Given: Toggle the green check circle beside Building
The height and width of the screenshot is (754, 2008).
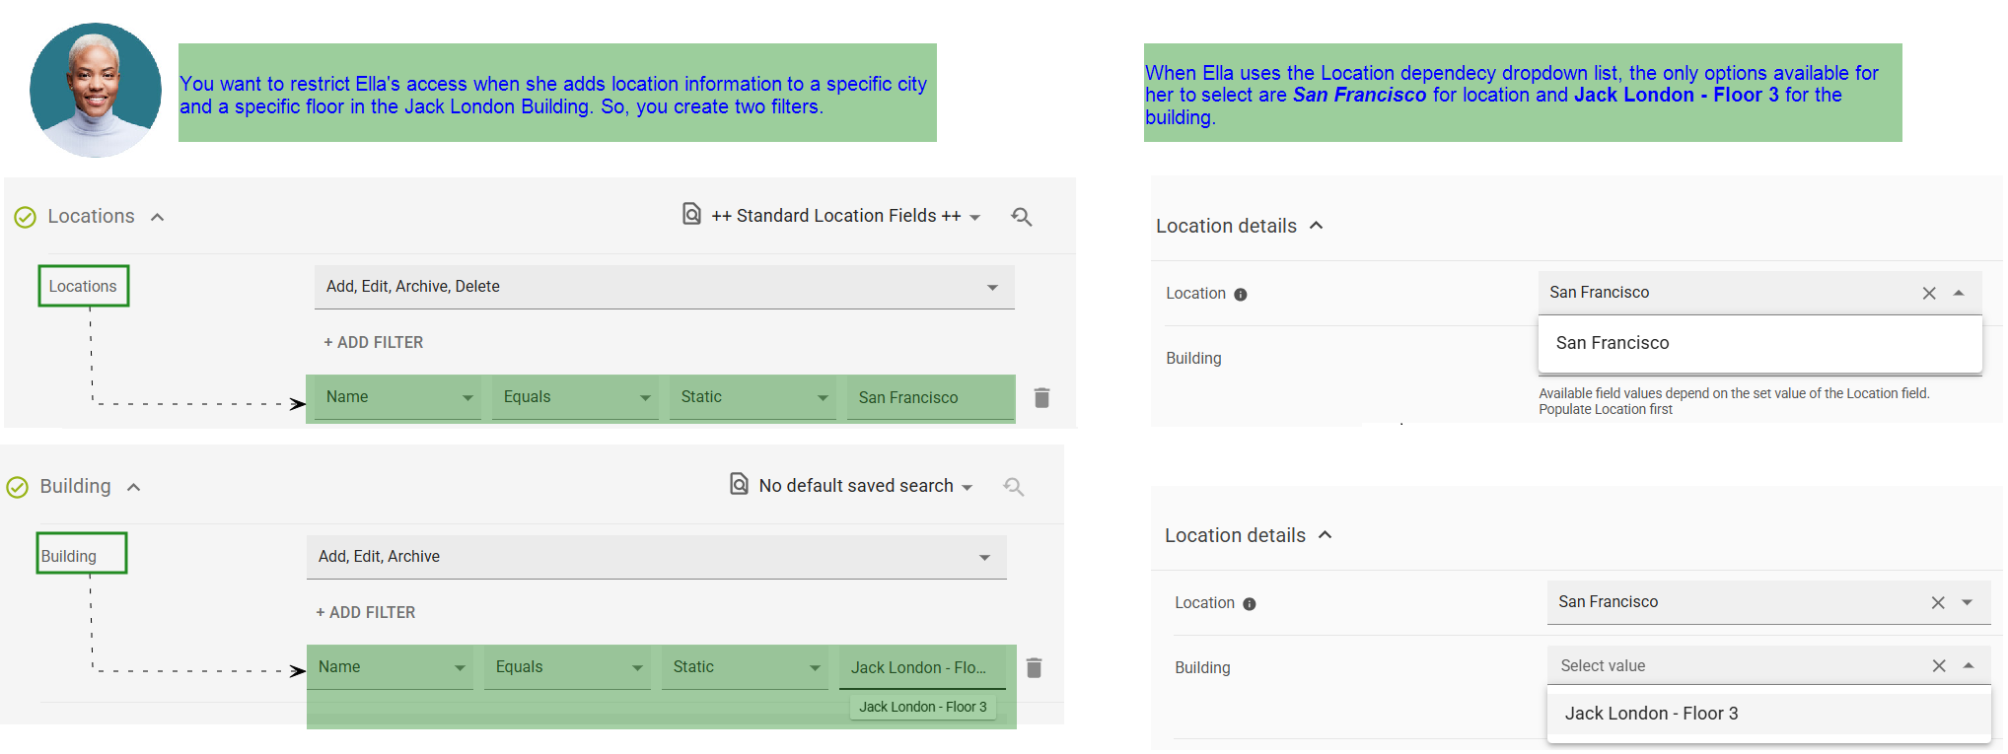Looking at the screenshot, I should 18,487.
